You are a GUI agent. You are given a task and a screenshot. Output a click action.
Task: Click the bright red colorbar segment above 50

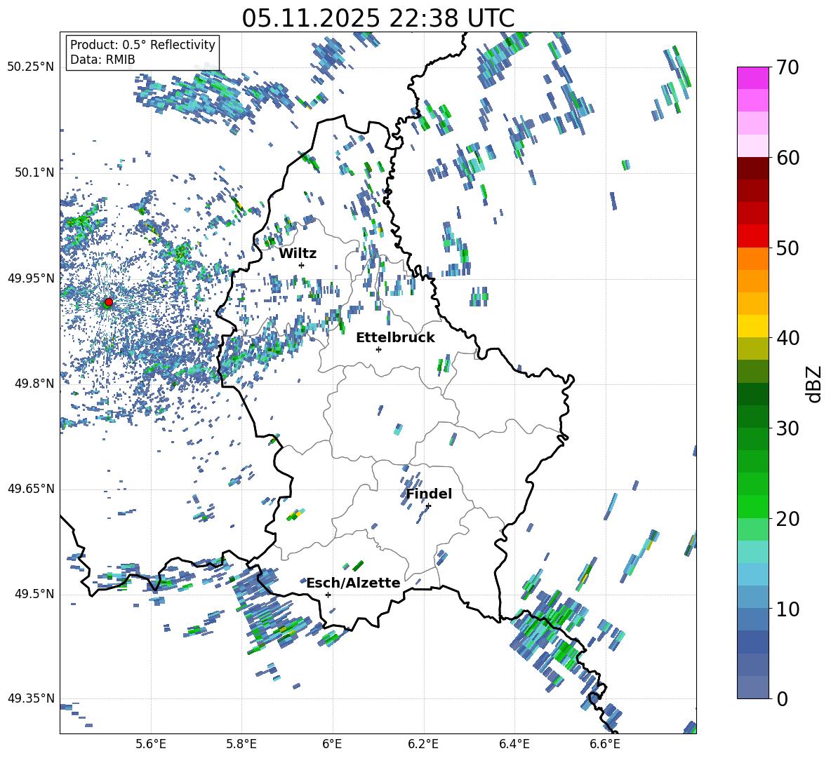coord(752,236)
